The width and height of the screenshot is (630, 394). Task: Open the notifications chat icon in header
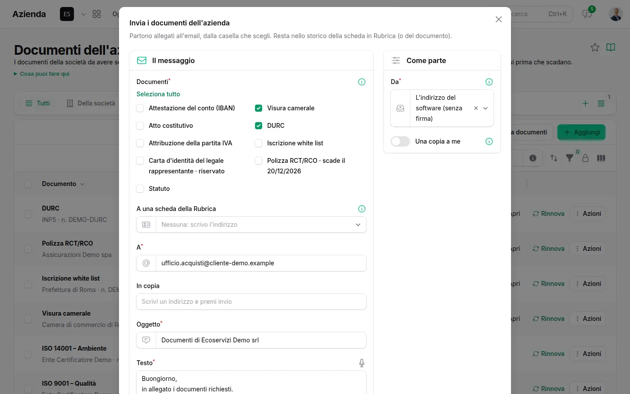pyautogui.click(x=587, y=14)
